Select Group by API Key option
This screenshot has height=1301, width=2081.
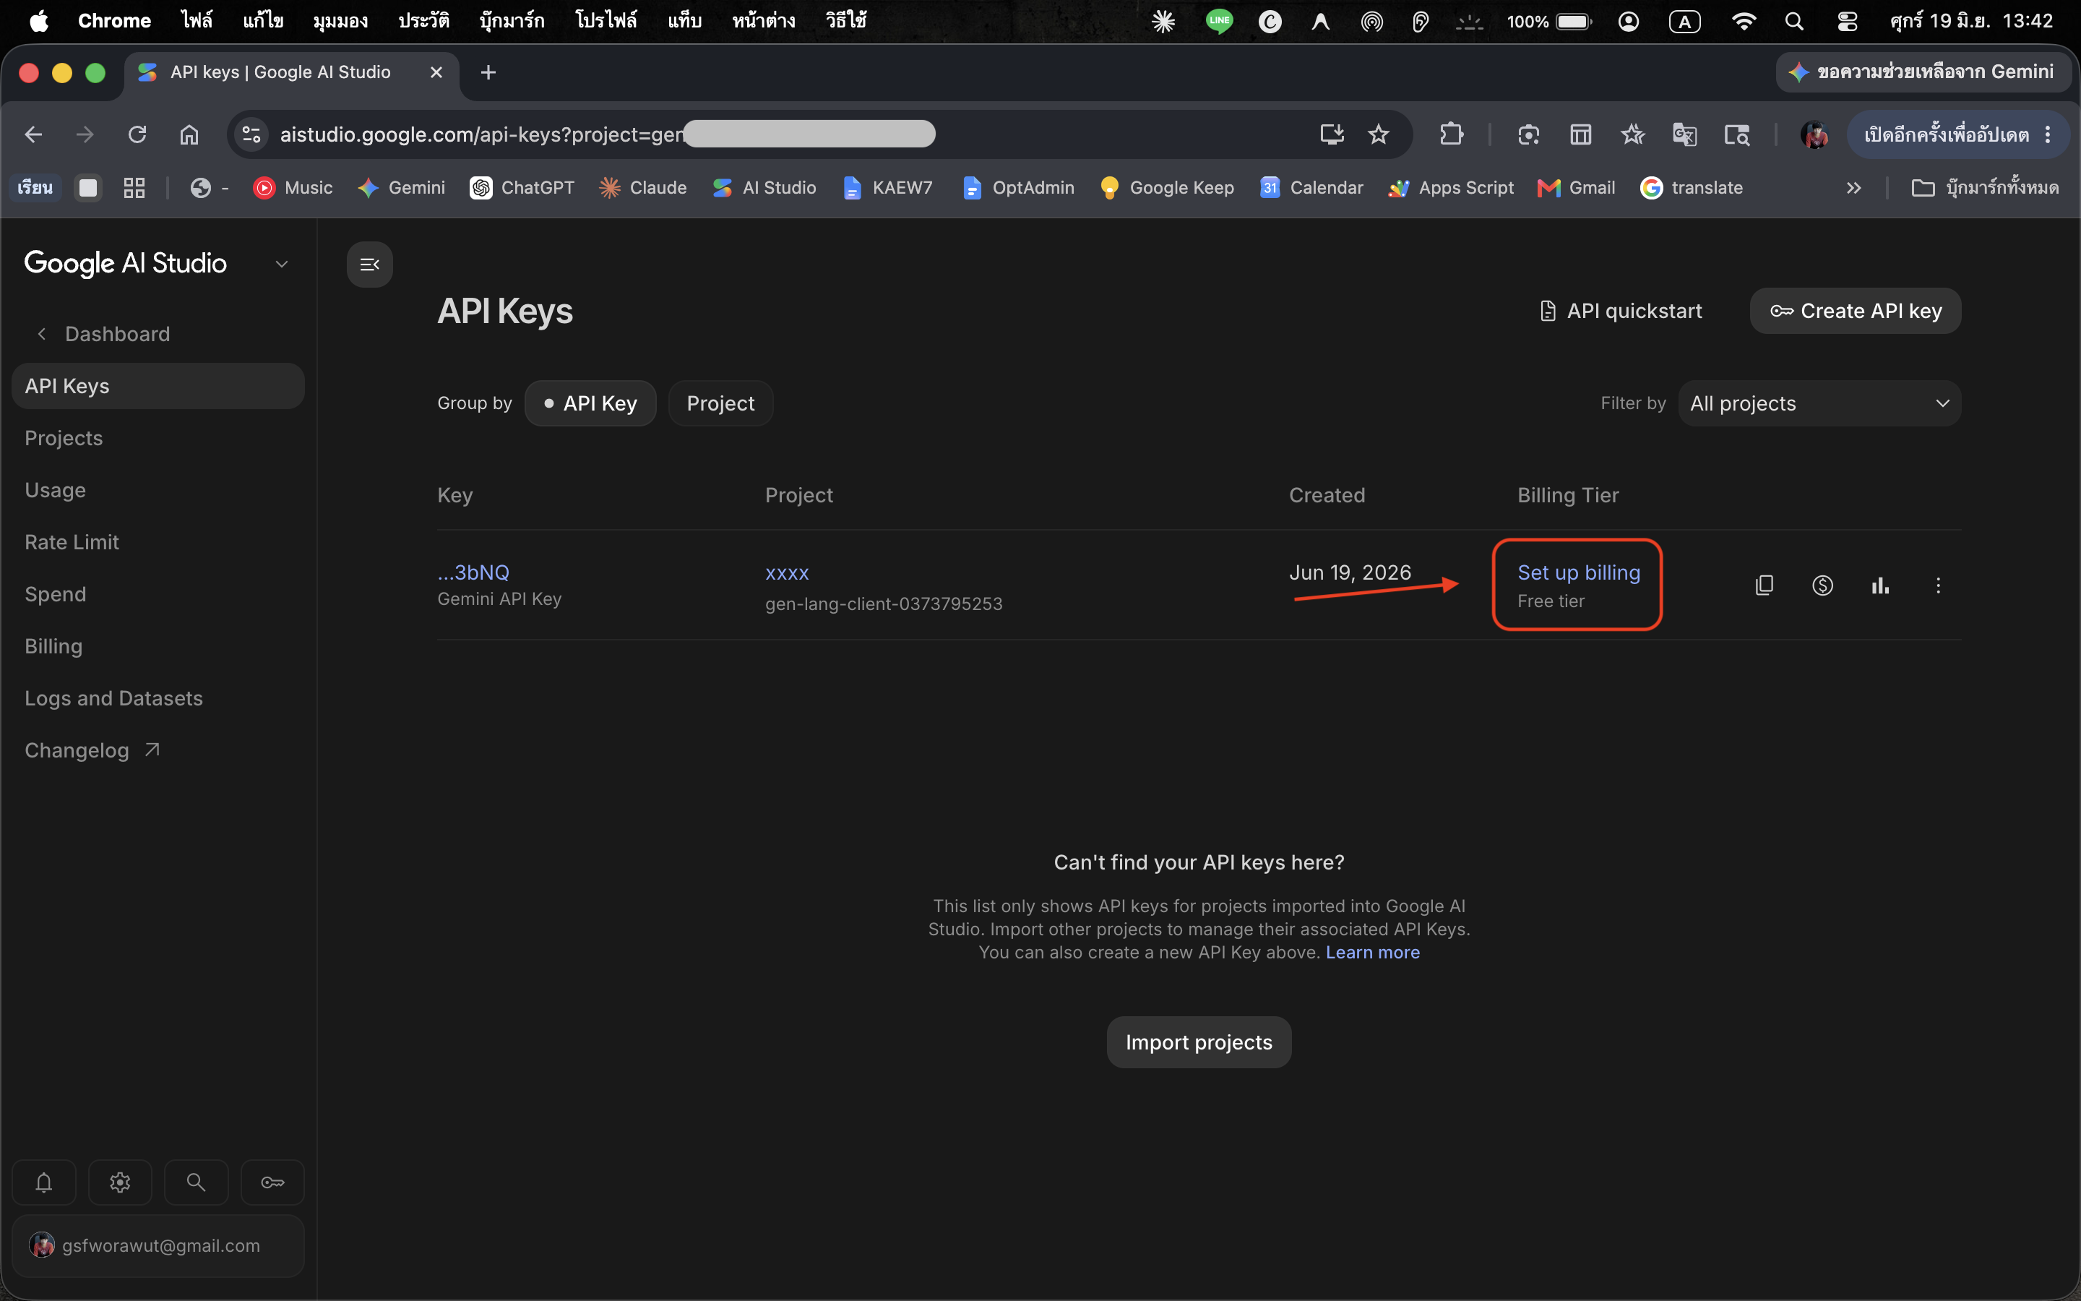(x=591, y=403)
